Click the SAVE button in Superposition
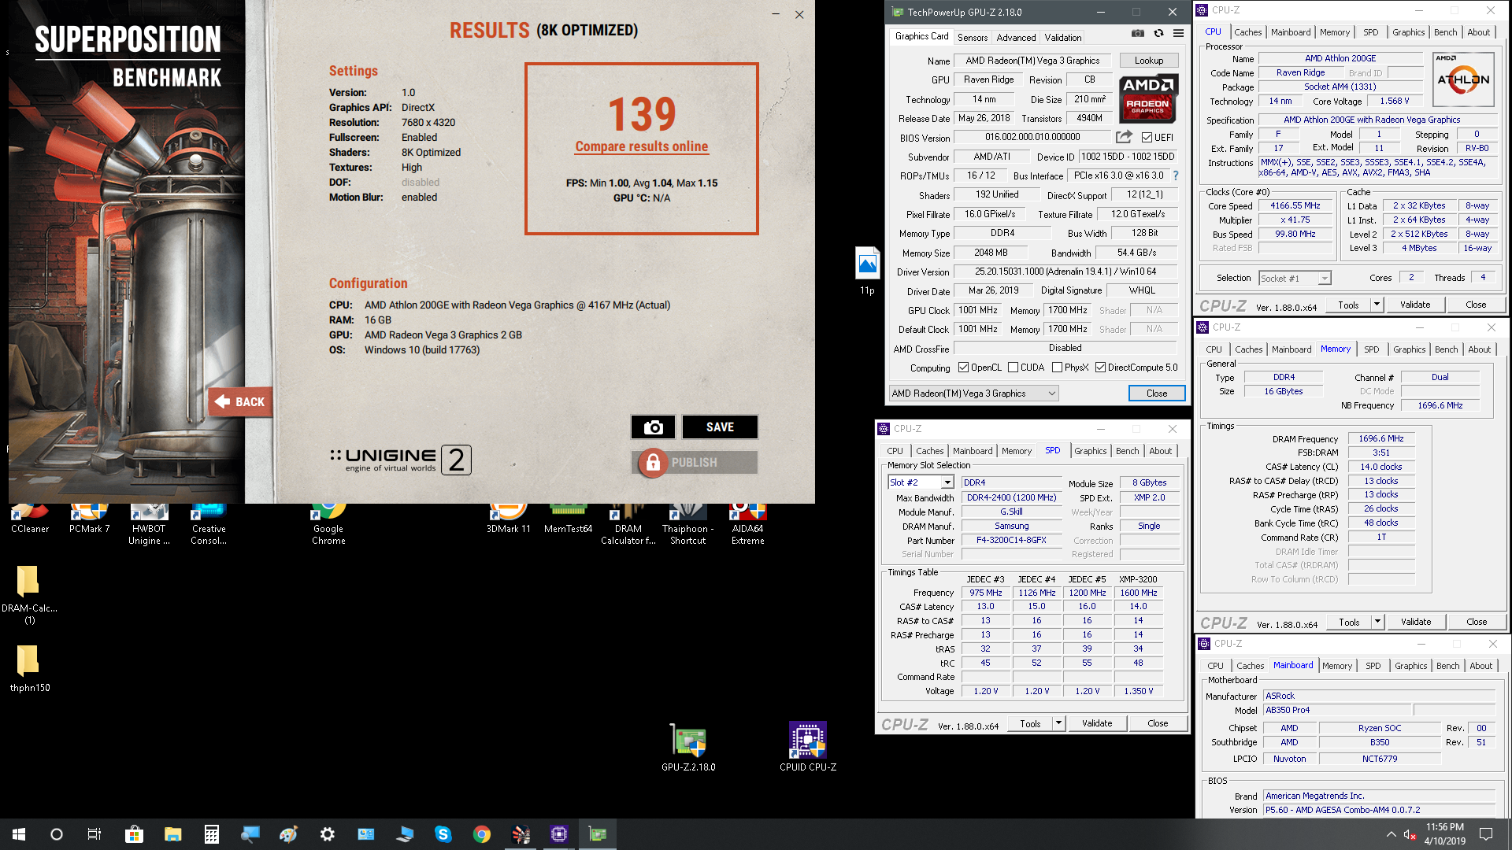The width and height of the screenshot is (1512, 850). click(x=720, y=427)
